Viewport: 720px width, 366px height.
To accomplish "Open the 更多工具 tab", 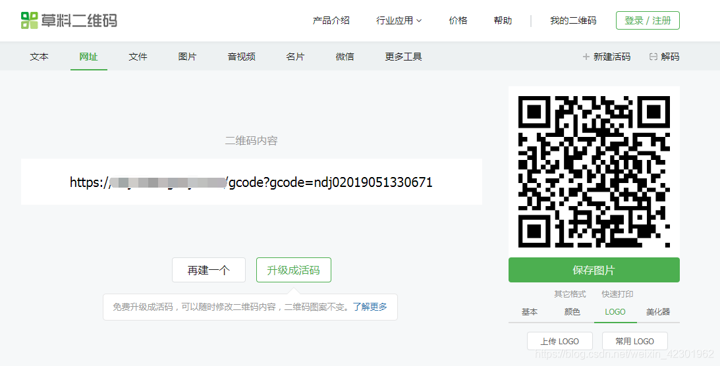I will coord(403,57).
